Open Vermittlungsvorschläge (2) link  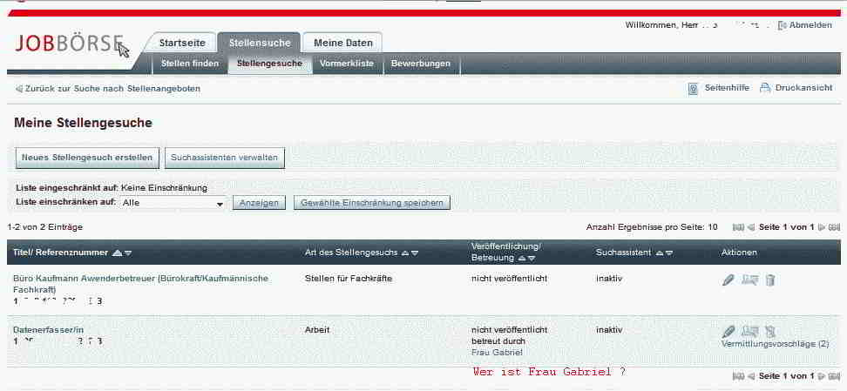coord(775,344)
